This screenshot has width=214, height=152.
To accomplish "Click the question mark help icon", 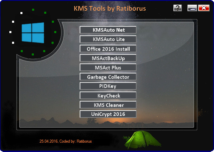I will click(x=177, y=8).
